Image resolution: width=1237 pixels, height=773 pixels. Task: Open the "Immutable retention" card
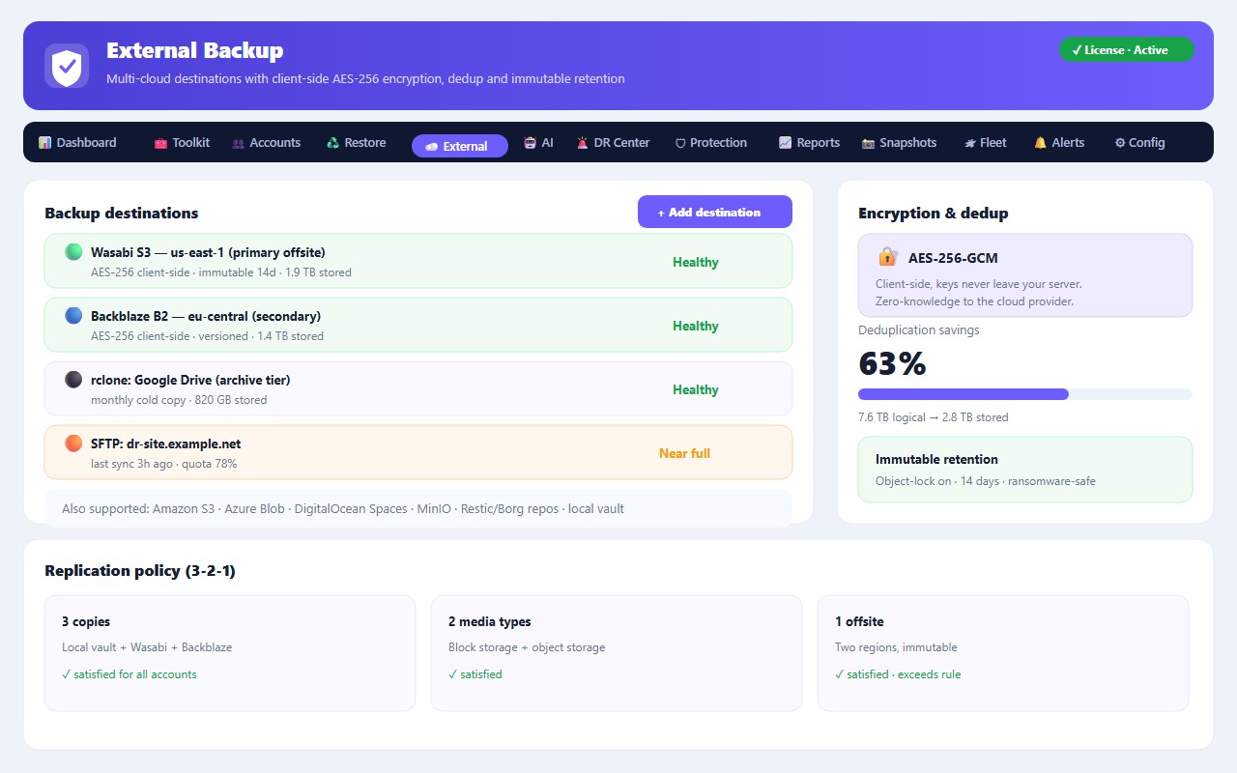point(1025,470)
